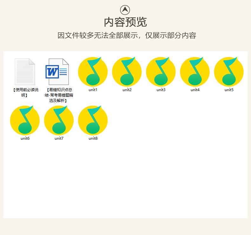251x235 pixels.
Task: Click the 内容预览 heading
Action: pyautogui.click(x=125, y=22)
